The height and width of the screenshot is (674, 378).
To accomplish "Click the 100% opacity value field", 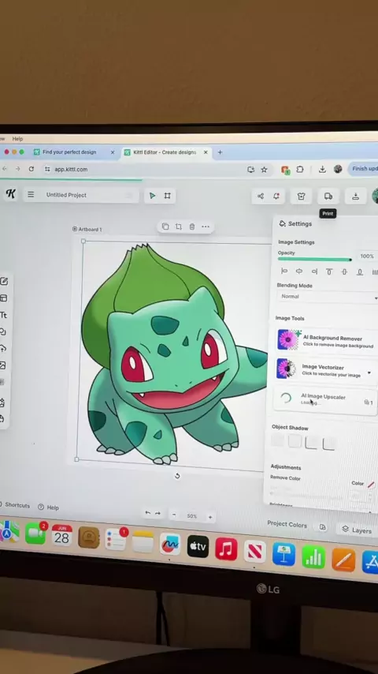I will [367, 256].
